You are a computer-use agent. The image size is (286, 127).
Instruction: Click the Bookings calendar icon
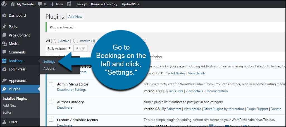(4, 61)
